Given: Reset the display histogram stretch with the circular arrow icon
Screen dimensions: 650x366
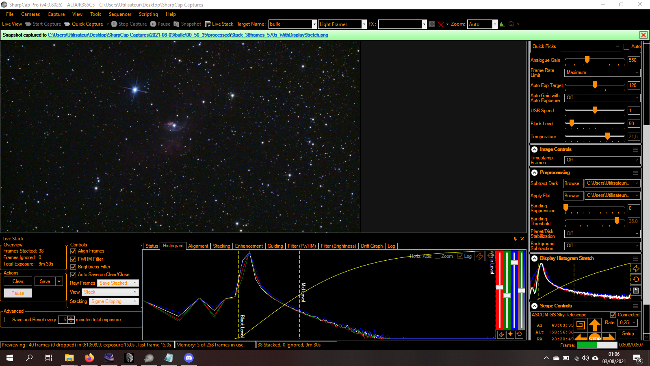Looking at the screenshot, I should [636, 279].
